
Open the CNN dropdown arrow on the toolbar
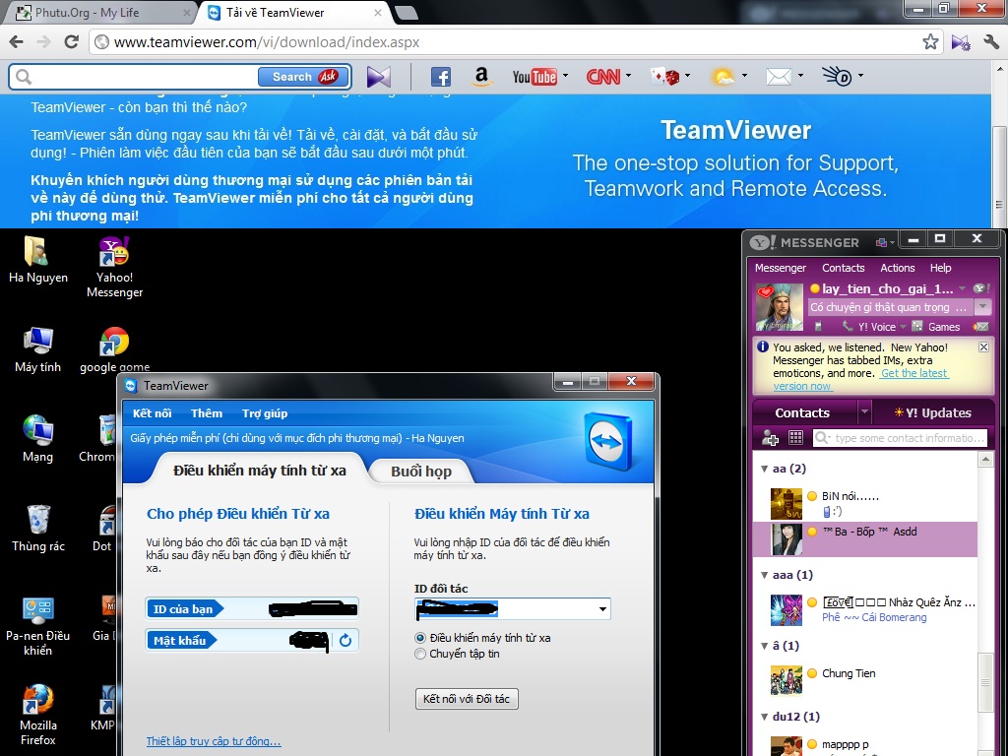point(628,76)
